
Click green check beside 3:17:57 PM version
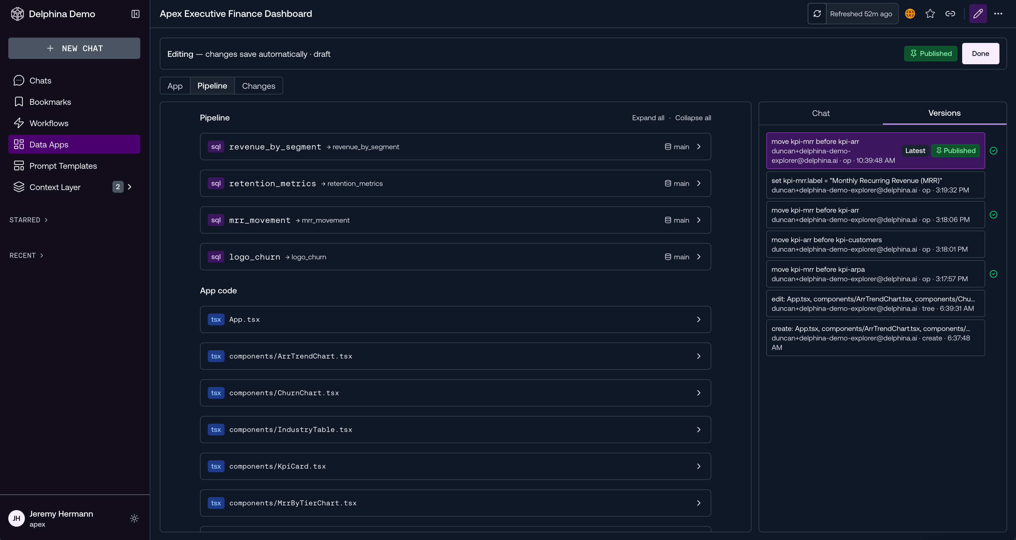coord(994,274)
